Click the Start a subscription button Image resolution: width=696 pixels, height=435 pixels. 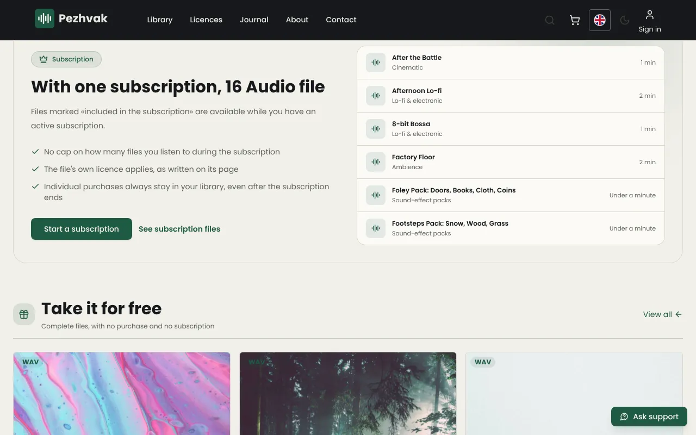click(x=82, y=229)
